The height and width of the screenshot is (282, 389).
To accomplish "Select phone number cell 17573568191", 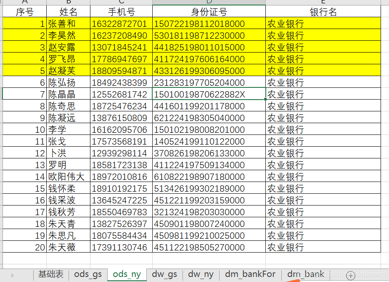I will point(121,141).
